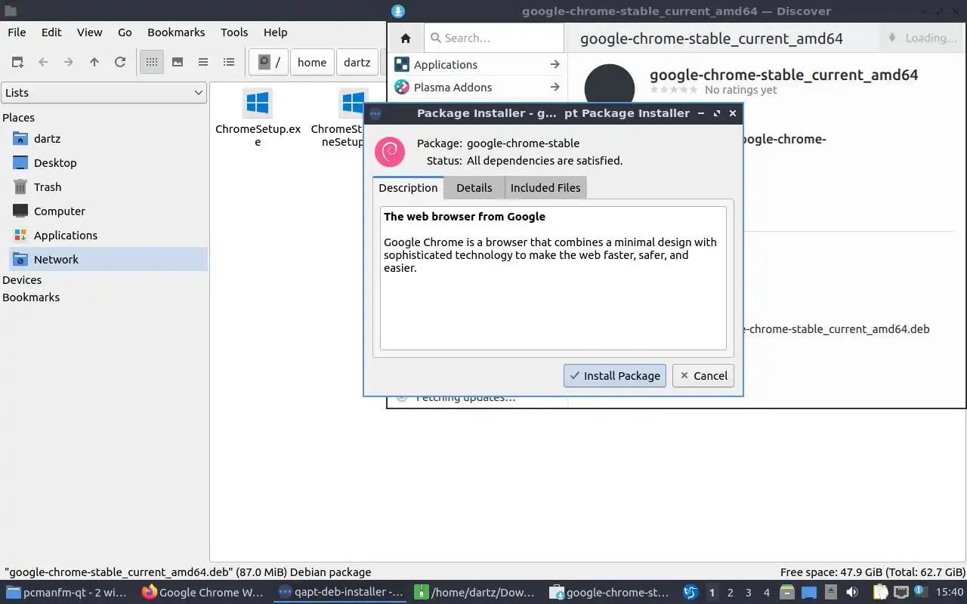Select Computer in Places sidebar

point(108,211)
